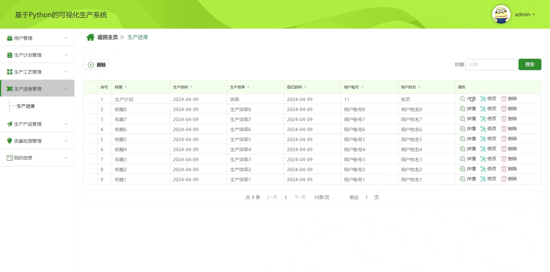550x272 pixels.
Task: Tick the checkbox for 标题4
Action: 88,150
